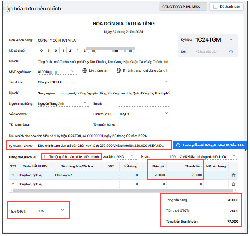
Task: Enable Tự động tính toán số liệu điều chỉnh
Action: point(46,156)
